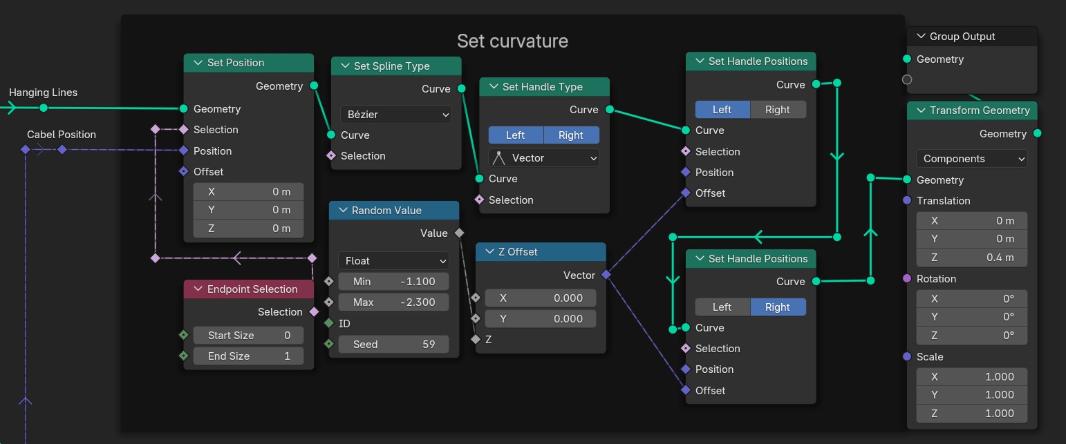The width and height of the screenshot is (1066, 444).
Task: Click Scale X field in Transform Geometry
Action: pyautogui.click(x=971, y=377)
